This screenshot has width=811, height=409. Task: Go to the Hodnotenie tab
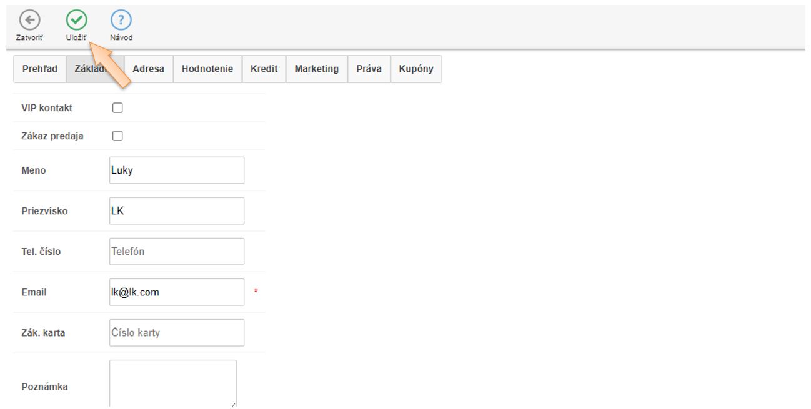(207, 69)
